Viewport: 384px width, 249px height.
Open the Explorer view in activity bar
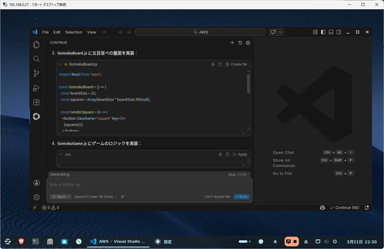click(37, 45)
